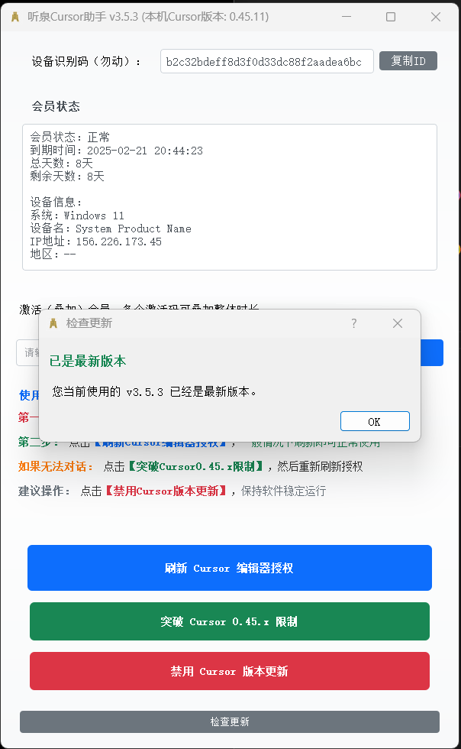Image resolution: width=461 pixels, height=749 pixels.
Task: Click the red 禁用 Cursor 版本更新 button
Action: click(x=230, y=671)
